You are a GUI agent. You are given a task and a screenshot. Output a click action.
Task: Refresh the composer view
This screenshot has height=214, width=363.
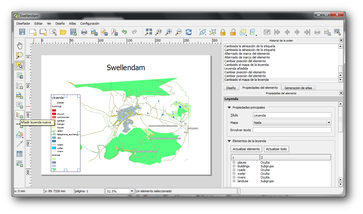tap(189, 32)
